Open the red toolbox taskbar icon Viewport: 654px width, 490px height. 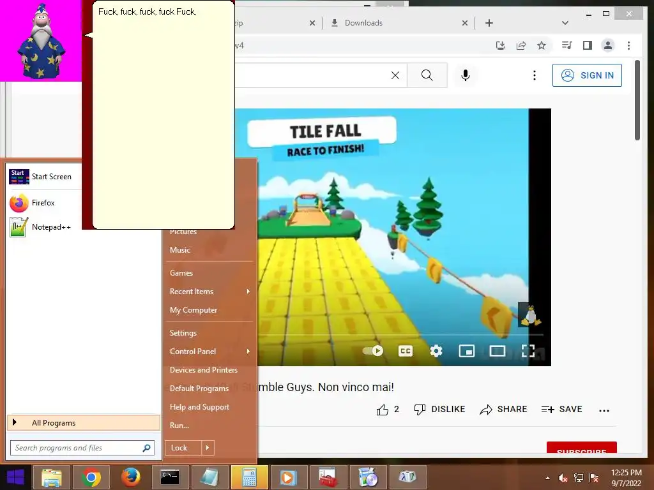[328, 477]
